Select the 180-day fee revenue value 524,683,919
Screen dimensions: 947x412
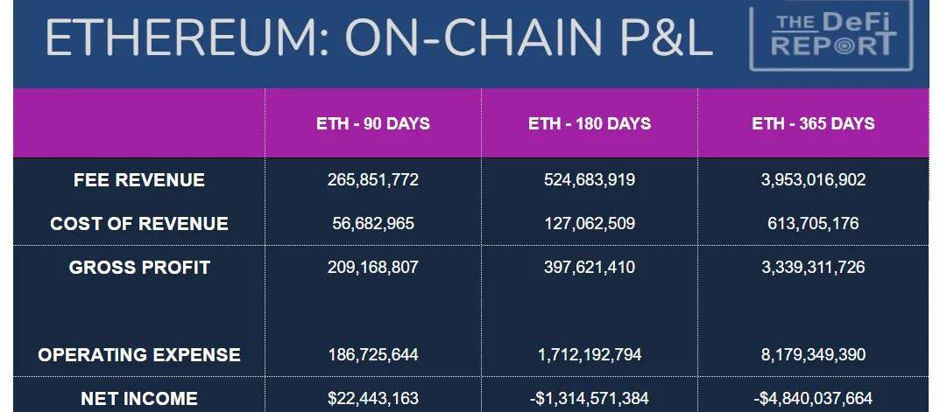pyautogui.click(x=590, y=180)
